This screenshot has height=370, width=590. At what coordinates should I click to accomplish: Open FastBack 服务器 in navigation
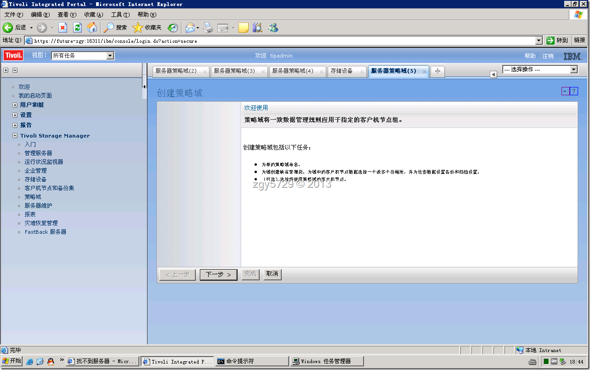coord(45,232)
